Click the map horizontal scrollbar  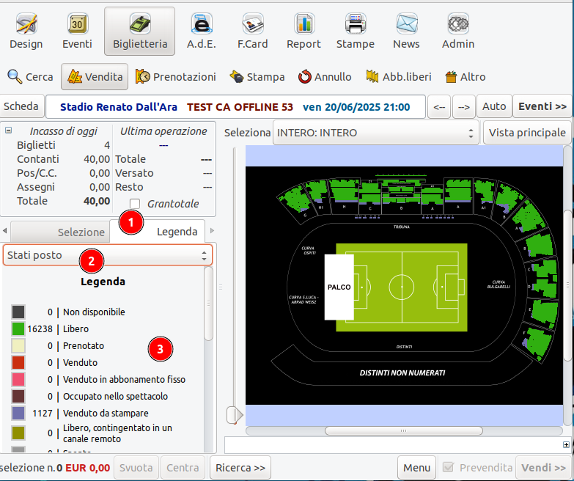click(403, 431)
